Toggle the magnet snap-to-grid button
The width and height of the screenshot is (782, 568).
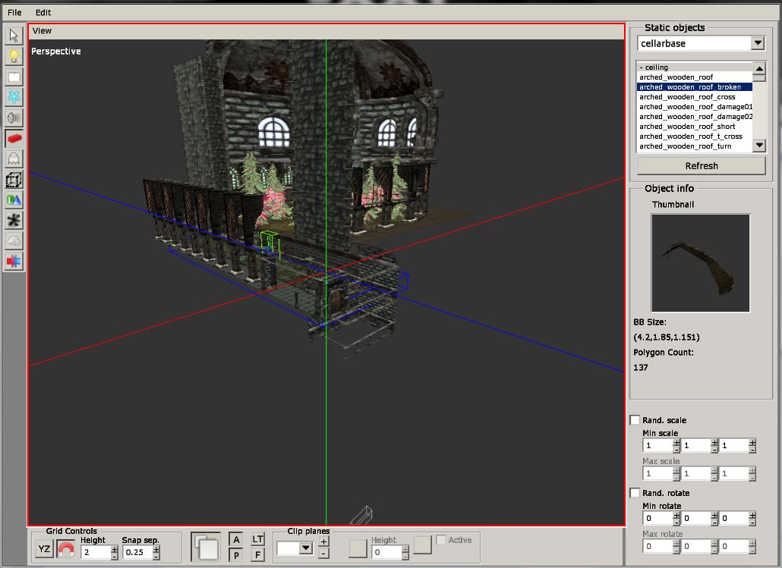pos(66,550)
